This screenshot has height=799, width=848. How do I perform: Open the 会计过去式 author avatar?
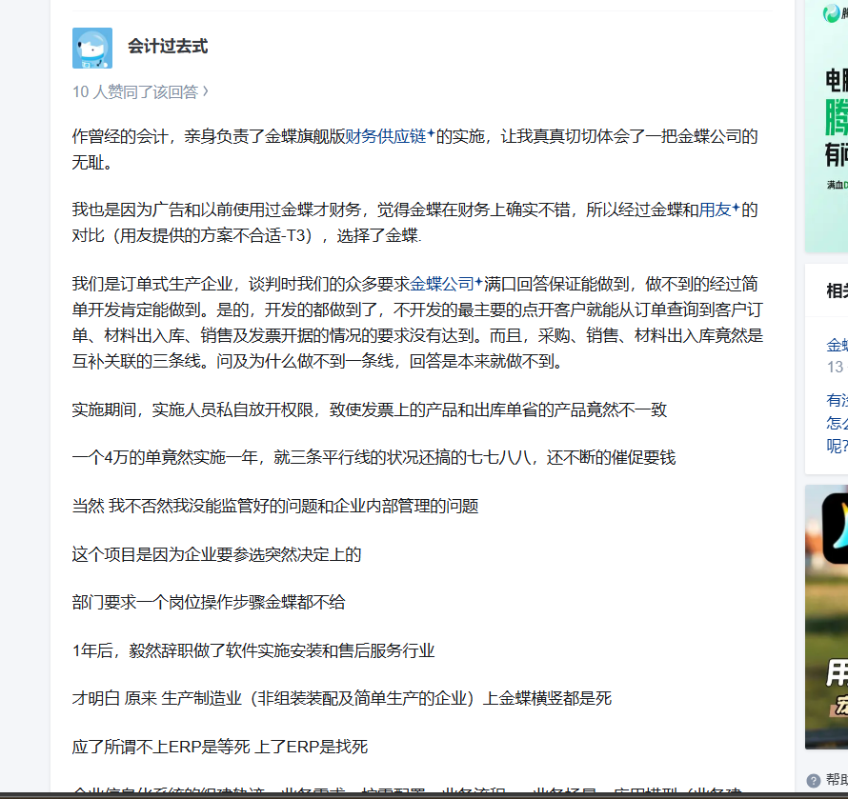(92, 49)
